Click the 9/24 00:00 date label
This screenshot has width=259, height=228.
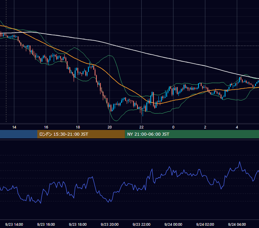pyautogui.click(x=173, y=224)
